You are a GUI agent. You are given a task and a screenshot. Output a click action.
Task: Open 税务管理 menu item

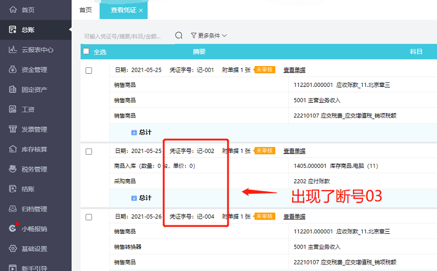(x=36, y=169)
